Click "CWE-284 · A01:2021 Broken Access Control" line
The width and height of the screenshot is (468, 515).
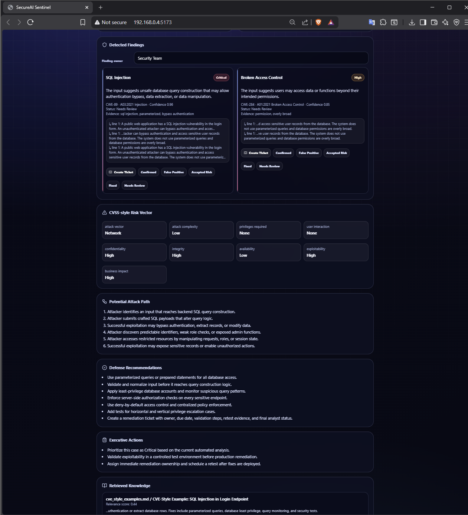[285, 105]
